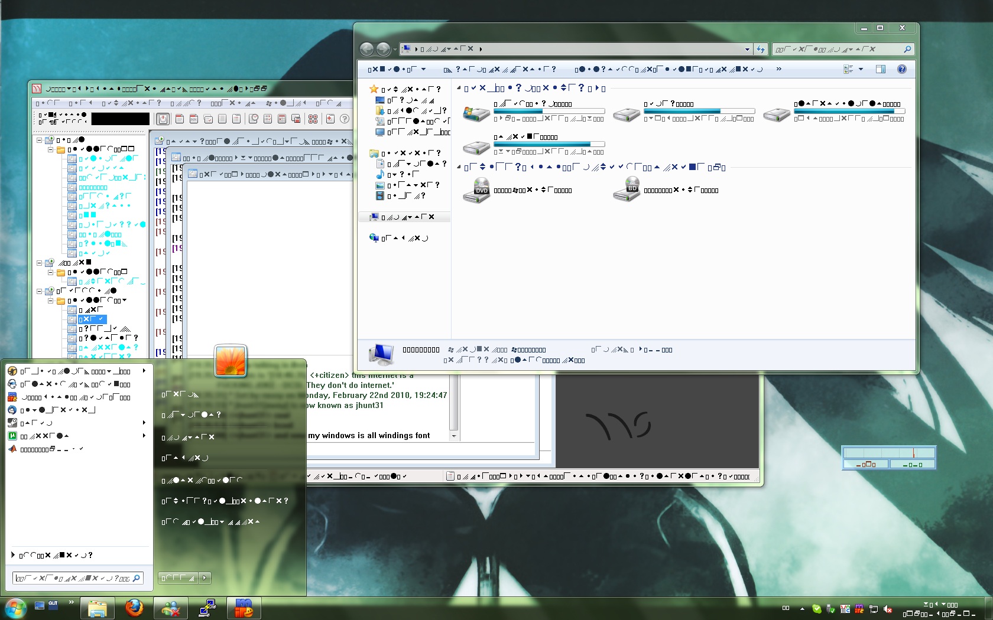Collapse the topmost node in mIRC tree sidebar
Image resolution: width=993 pixels, height=620 pixels.
(40, 141)
